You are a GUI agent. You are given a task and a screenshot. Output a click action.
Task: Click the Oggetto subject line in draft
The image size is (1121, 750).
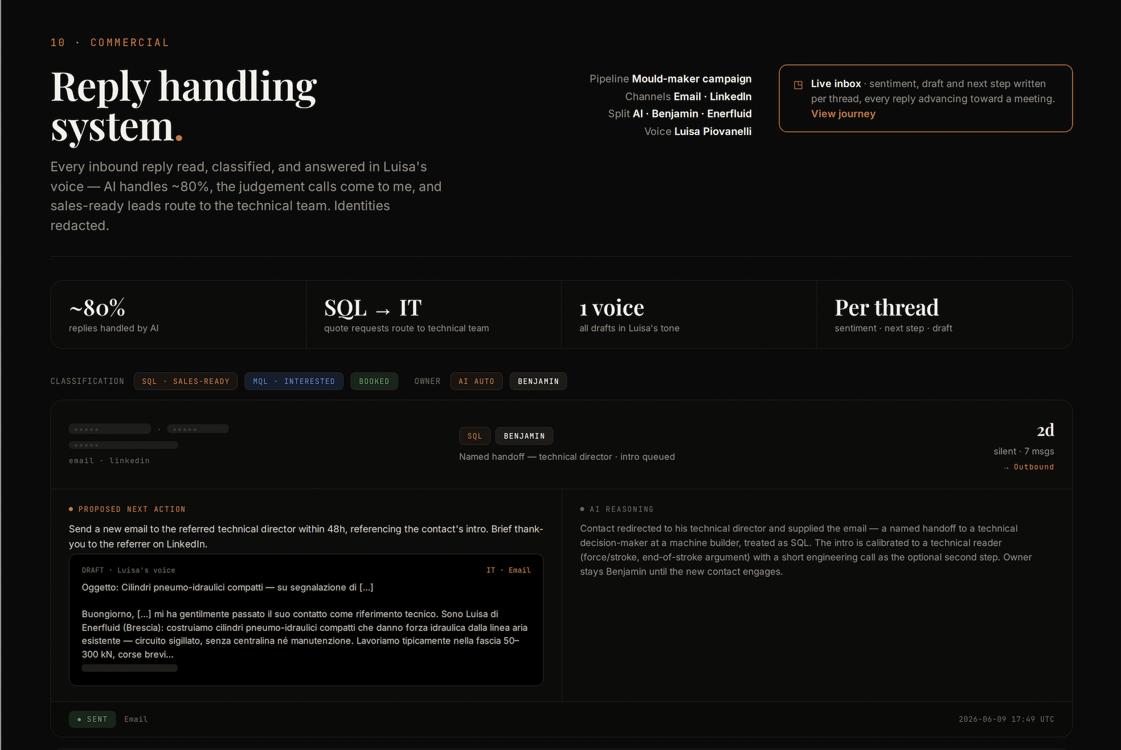tap(227, 587)
